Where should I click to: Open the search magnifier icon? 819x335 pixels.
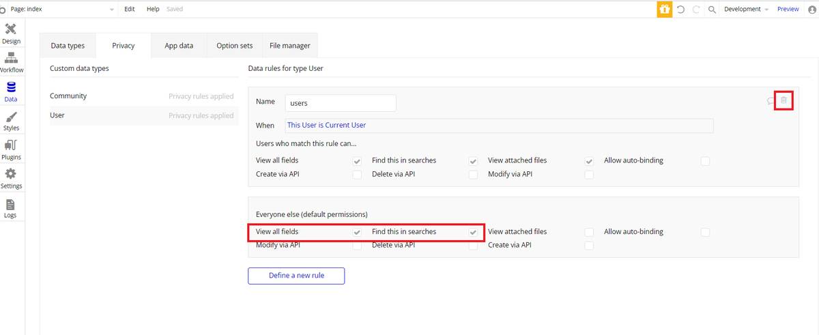(712, 9)
